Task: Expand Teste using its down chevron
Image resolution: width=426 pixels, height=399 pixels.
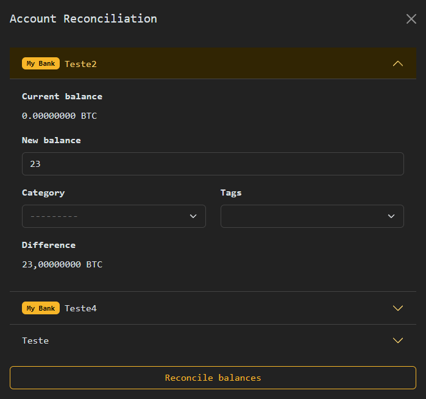Action: [x=398, y=341]
